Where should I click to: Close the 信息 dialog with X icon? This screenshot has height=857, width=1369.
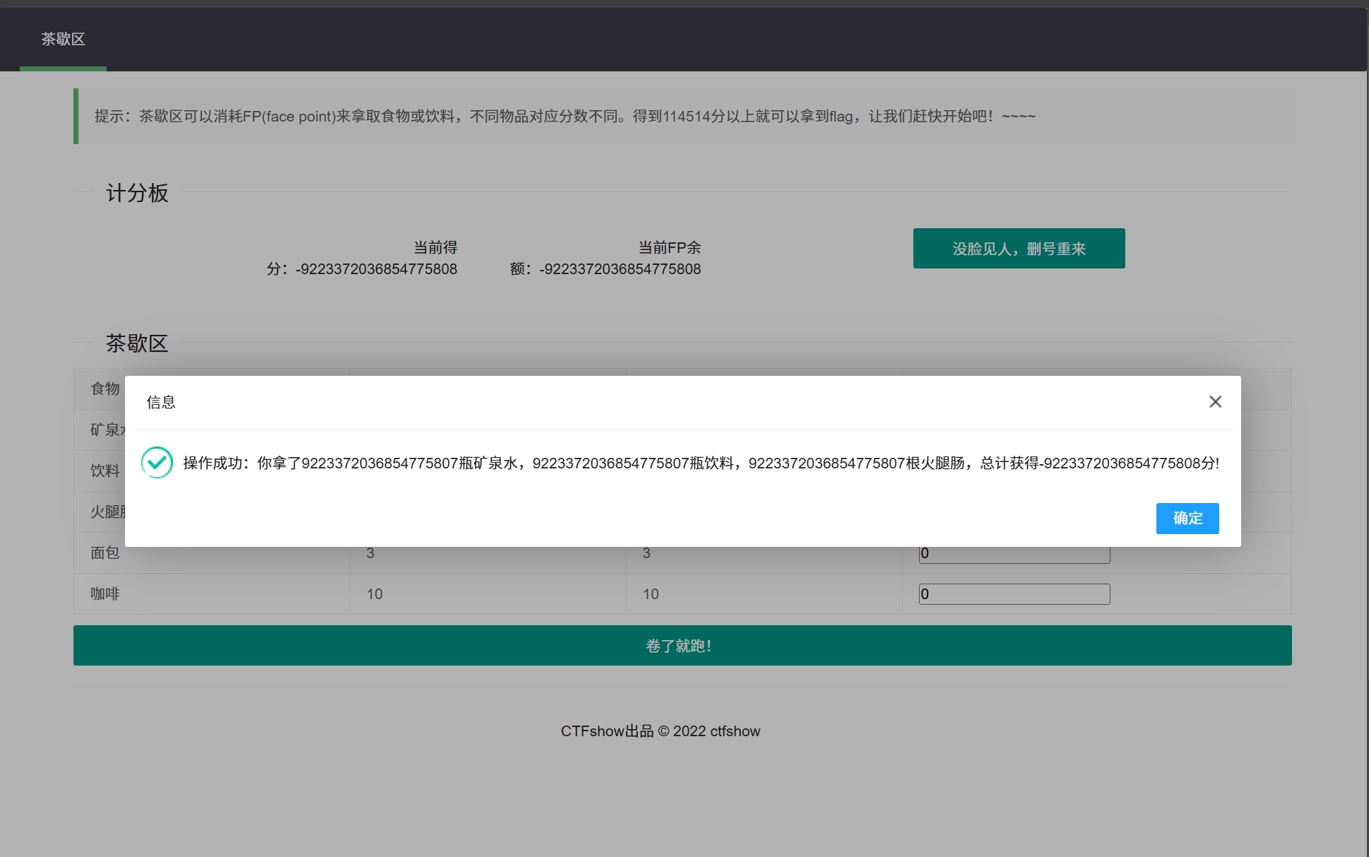1215,402
